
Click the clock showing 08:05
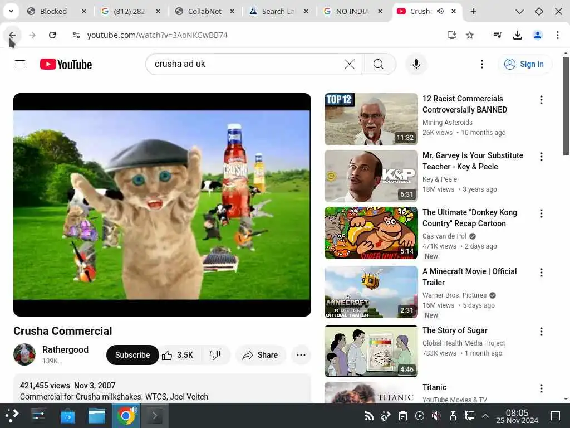point(517,416)
